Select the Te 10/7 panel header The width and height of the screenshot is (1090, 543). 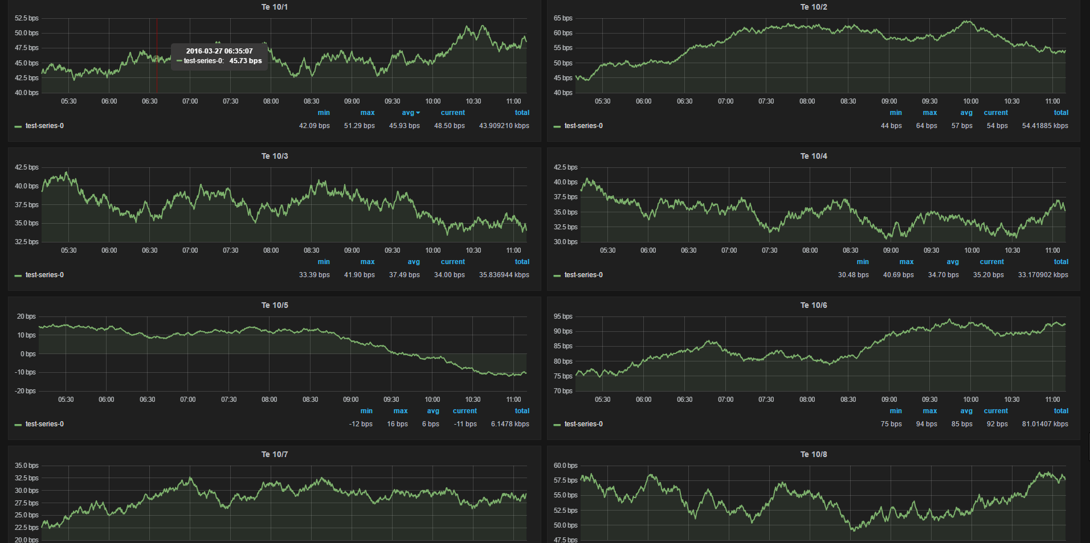point(274,454)
